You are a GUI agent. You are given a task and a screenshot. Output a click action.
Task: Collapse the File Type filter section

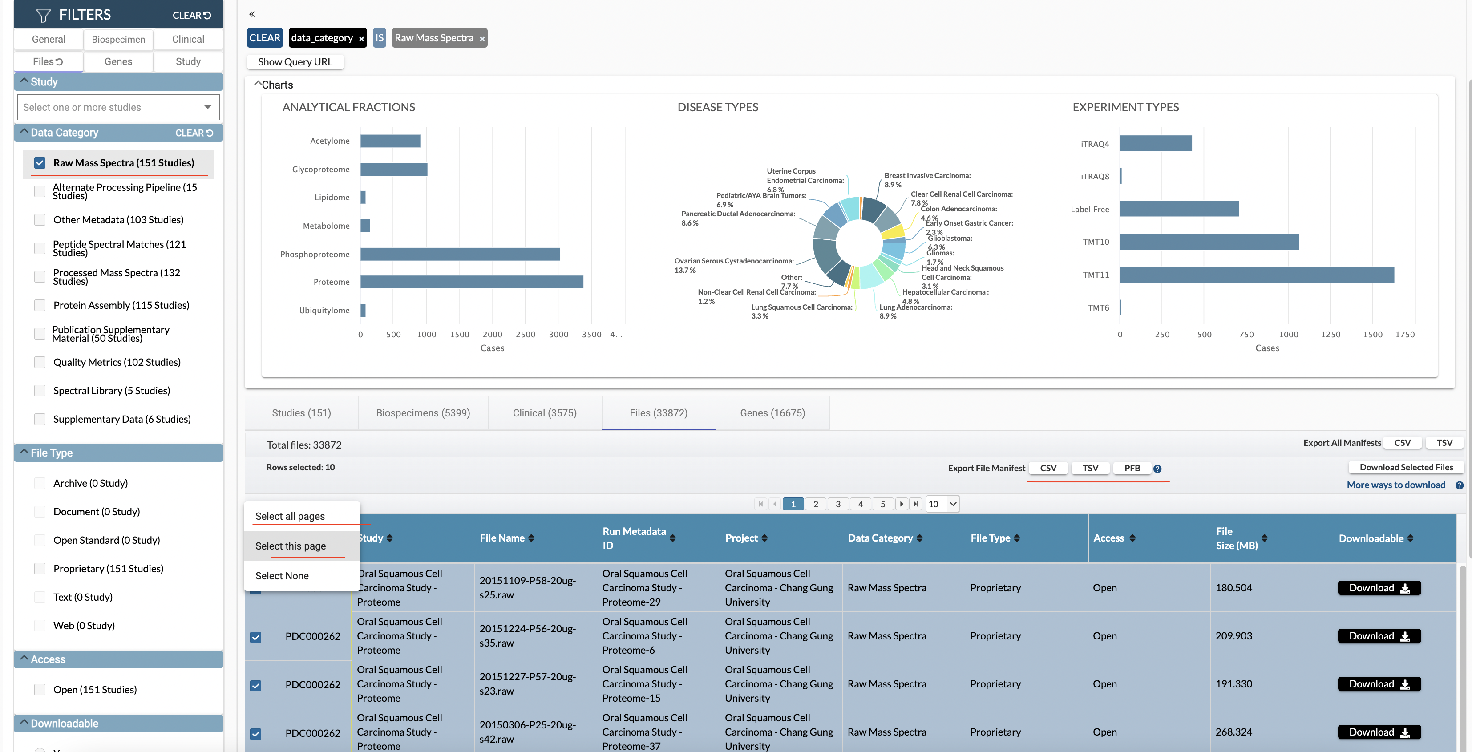coord(24,452)
